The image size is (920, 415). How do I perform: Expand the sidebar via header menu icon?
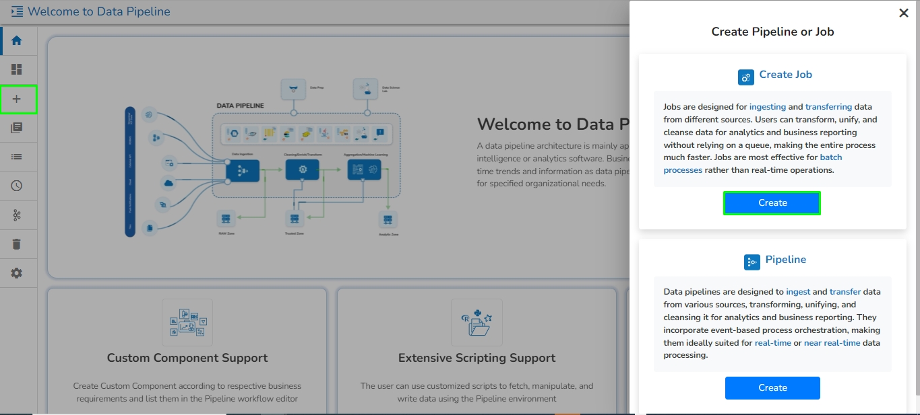[x=17, y=11]
